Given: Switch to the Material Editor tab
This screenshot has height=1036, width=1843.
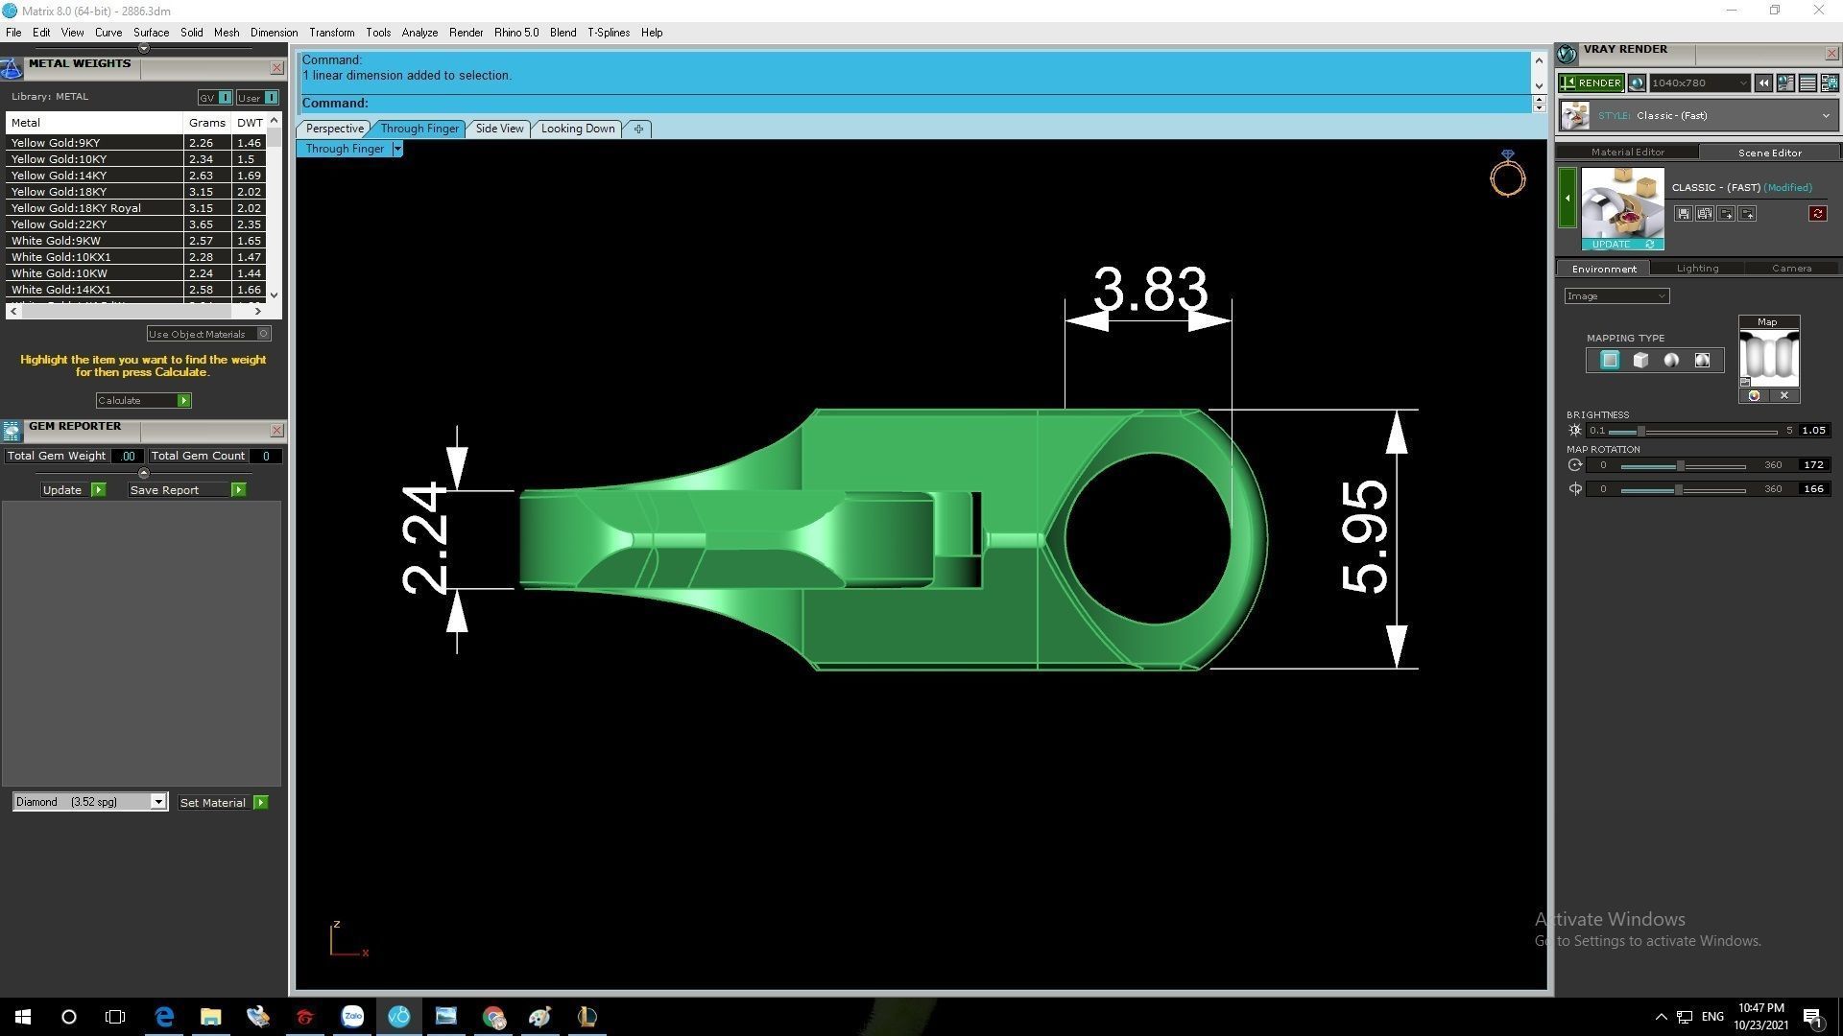Looking at the screenshot, I should coord(1627,152).
